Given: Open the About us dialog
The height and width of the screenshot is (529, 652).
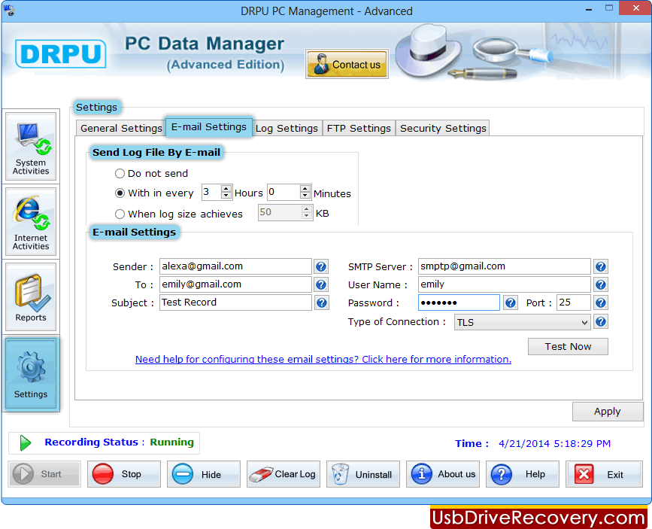Looking at the screenshot, I should tap(443, 473).
